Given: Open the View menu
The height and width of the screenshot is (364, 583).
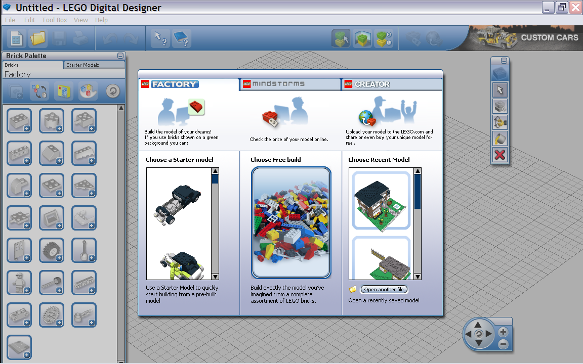Looking at the screenshot, I should pos(80,20).
